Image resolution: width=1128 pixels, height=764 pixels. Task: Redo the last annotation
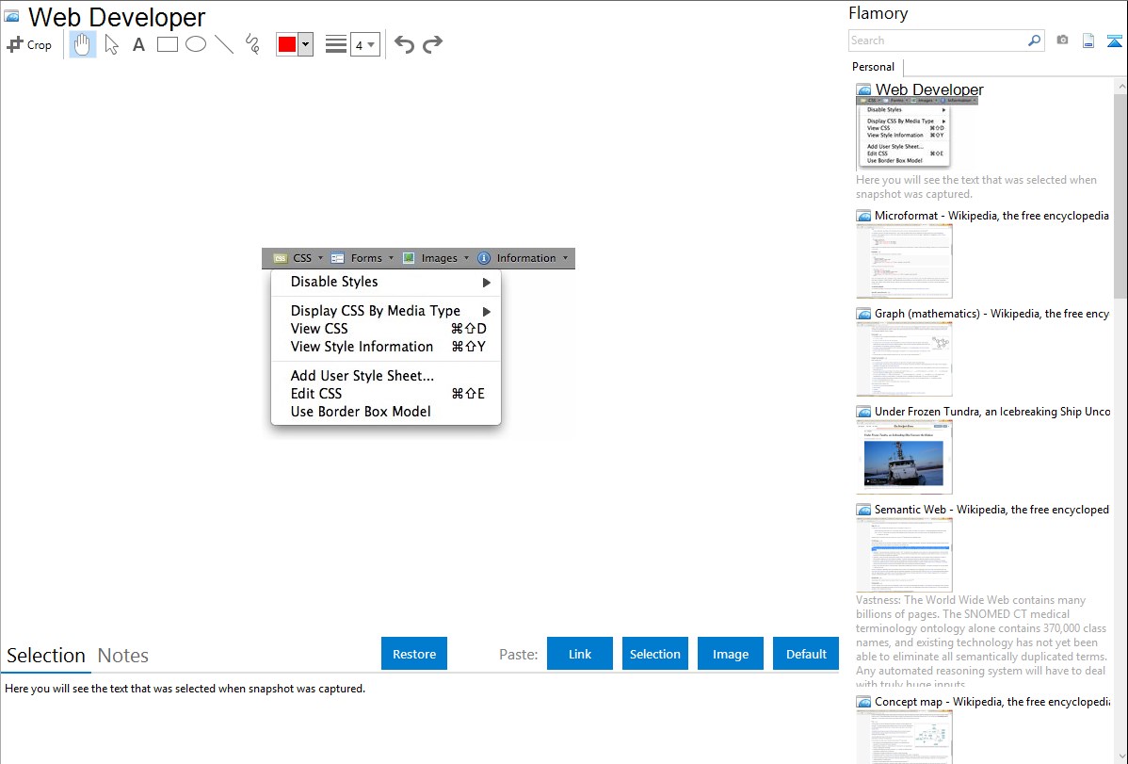point(432,44)
